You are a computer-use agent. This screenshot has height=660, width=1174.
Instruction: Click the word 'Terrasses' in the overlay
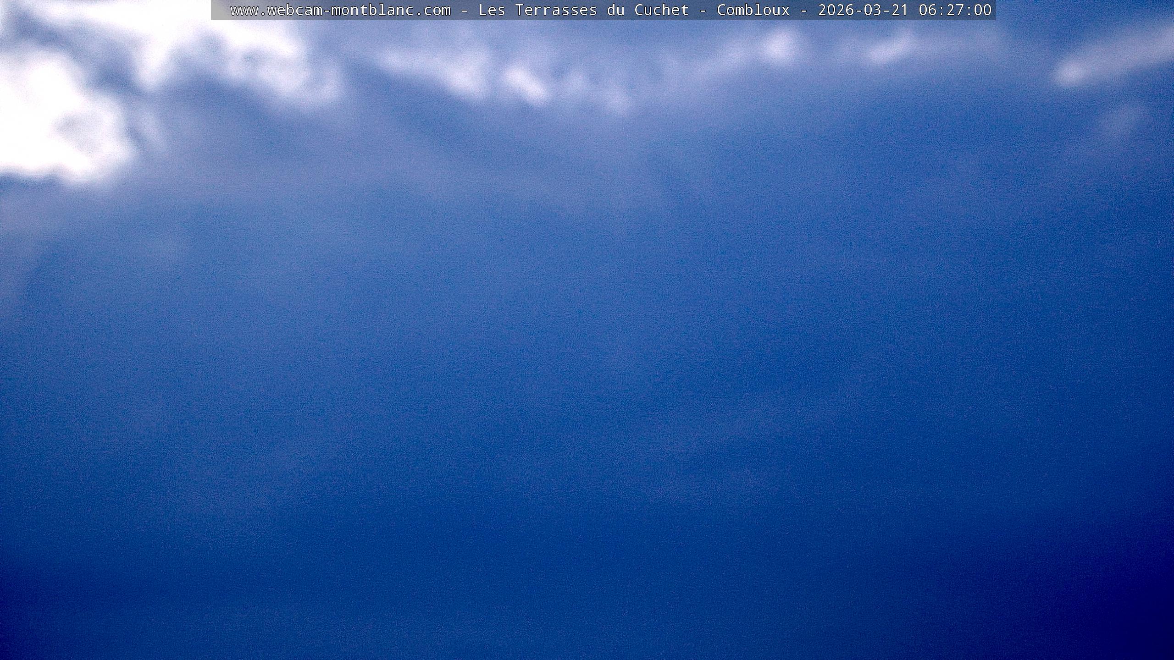(556, 10)
